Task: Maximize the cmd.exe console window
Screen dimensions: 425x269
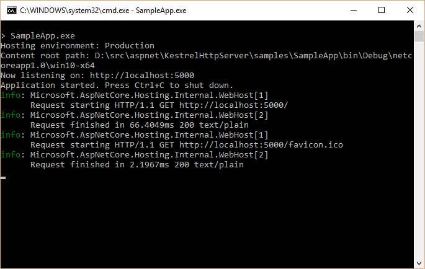Action: 382,10
